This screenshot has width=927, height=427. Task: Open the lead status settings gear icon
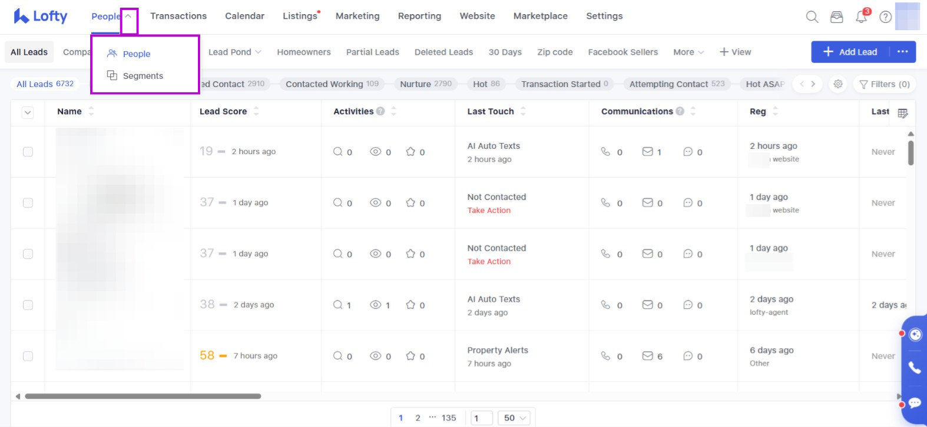(838, 84)
